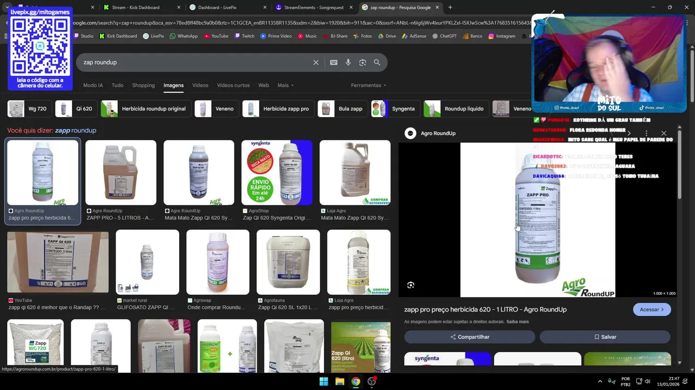Click the Acessar button

tap(652, 309)
